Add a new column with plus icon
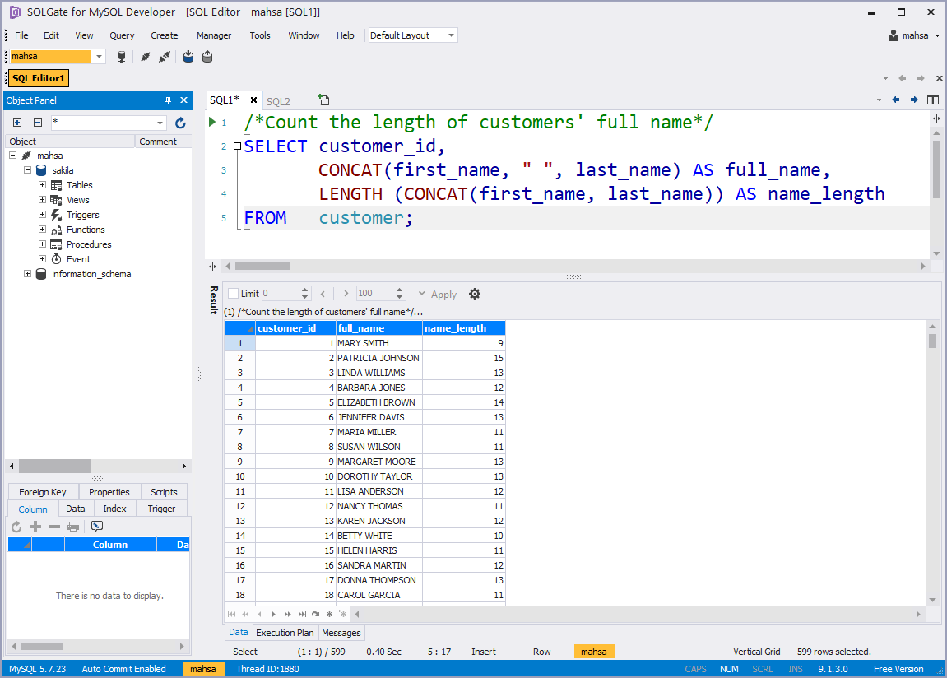The width and height of the screenshot is (947, 678). click(35, 527)
